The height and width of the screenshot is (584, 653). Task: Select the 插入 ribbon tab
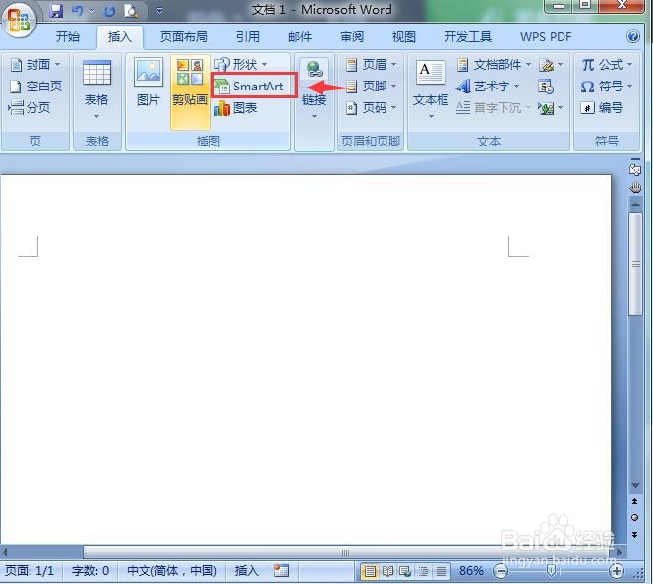point(120,37)
